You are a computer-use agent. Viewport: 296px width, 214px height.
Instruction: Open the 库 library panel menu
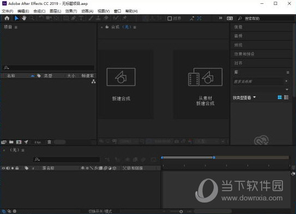click(x=288, y=72)
